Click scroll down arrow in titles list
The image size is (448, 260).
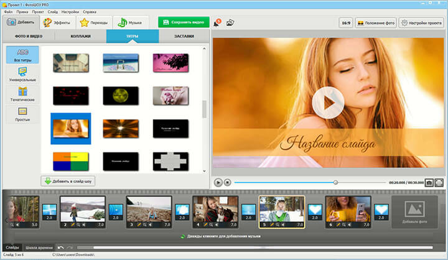point(204,171)
